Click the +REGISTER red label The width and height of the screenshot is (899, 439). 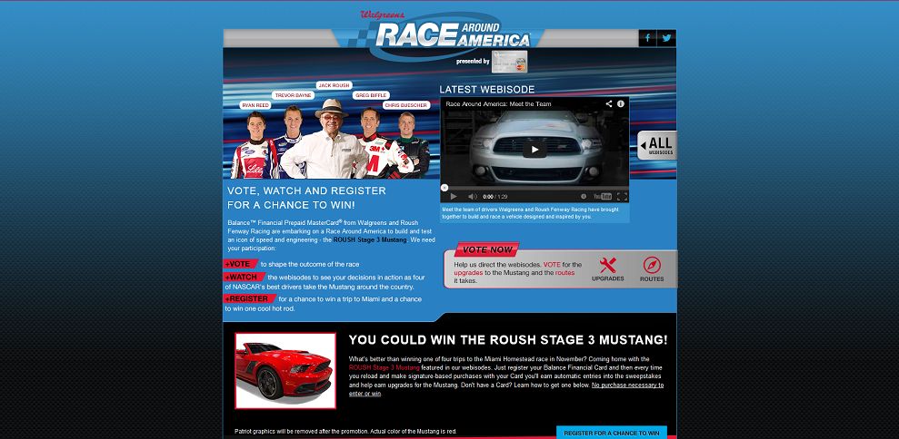tap(249, 298)
